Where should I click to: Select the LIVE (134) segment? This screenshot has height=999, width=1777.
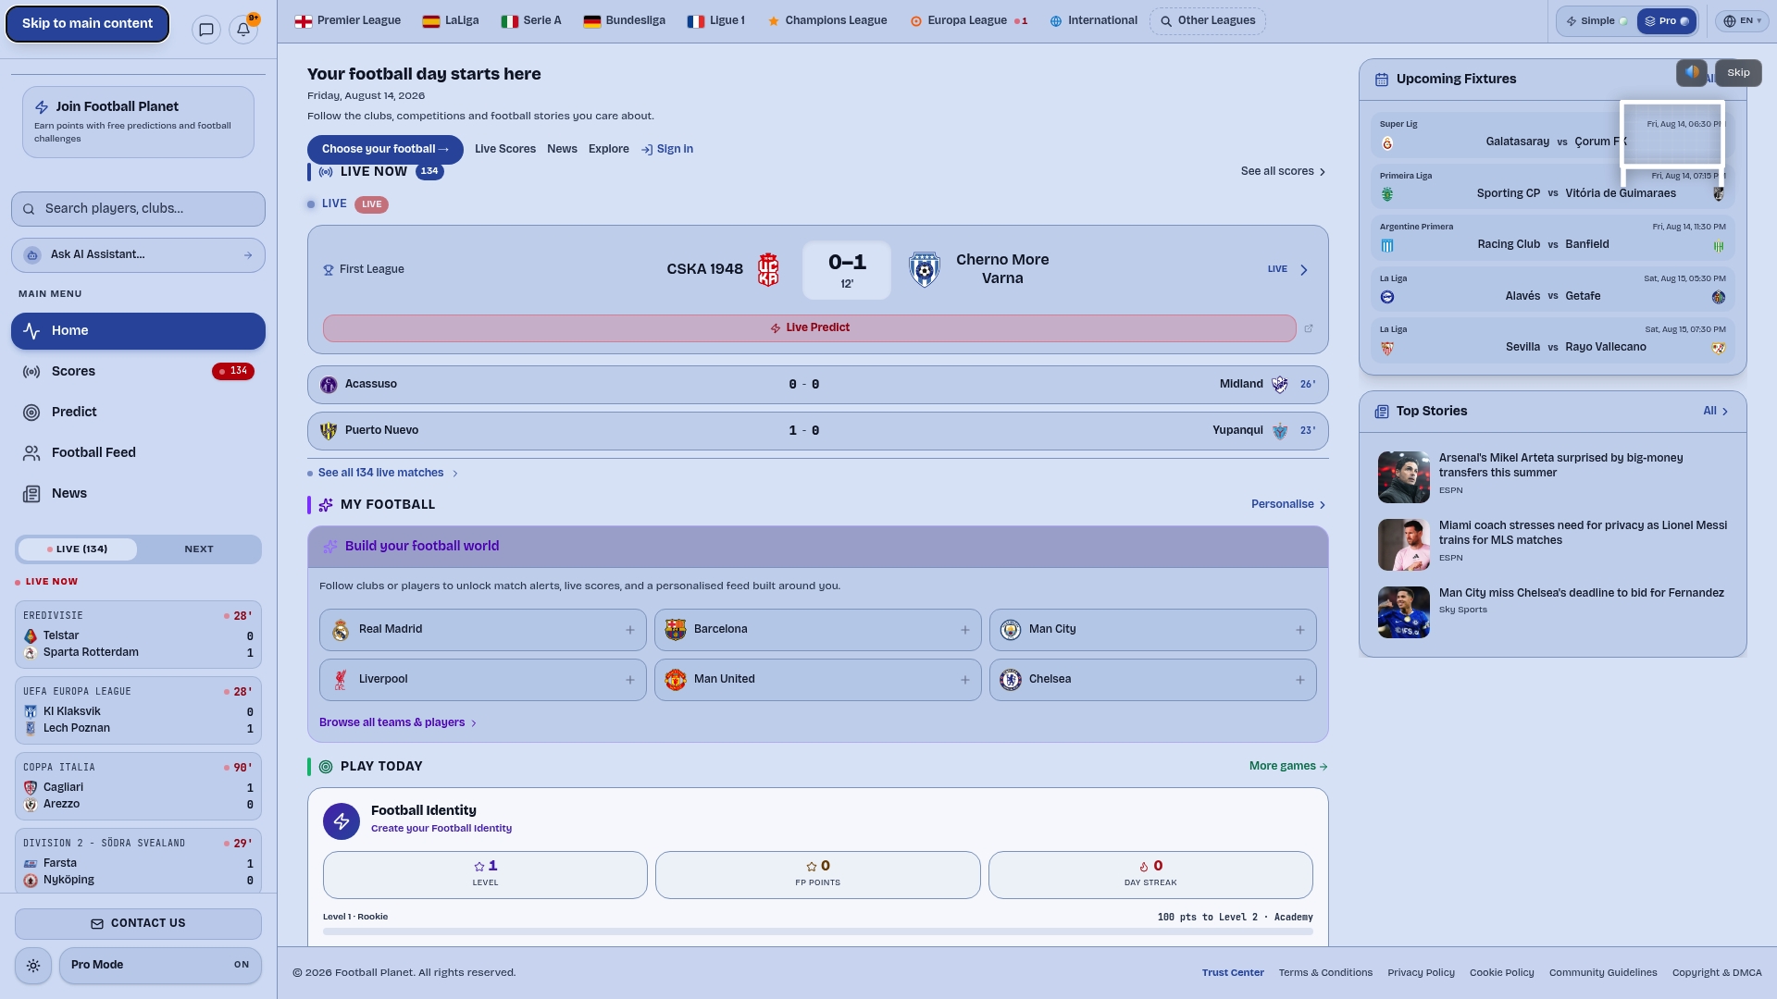coord(78,549)
